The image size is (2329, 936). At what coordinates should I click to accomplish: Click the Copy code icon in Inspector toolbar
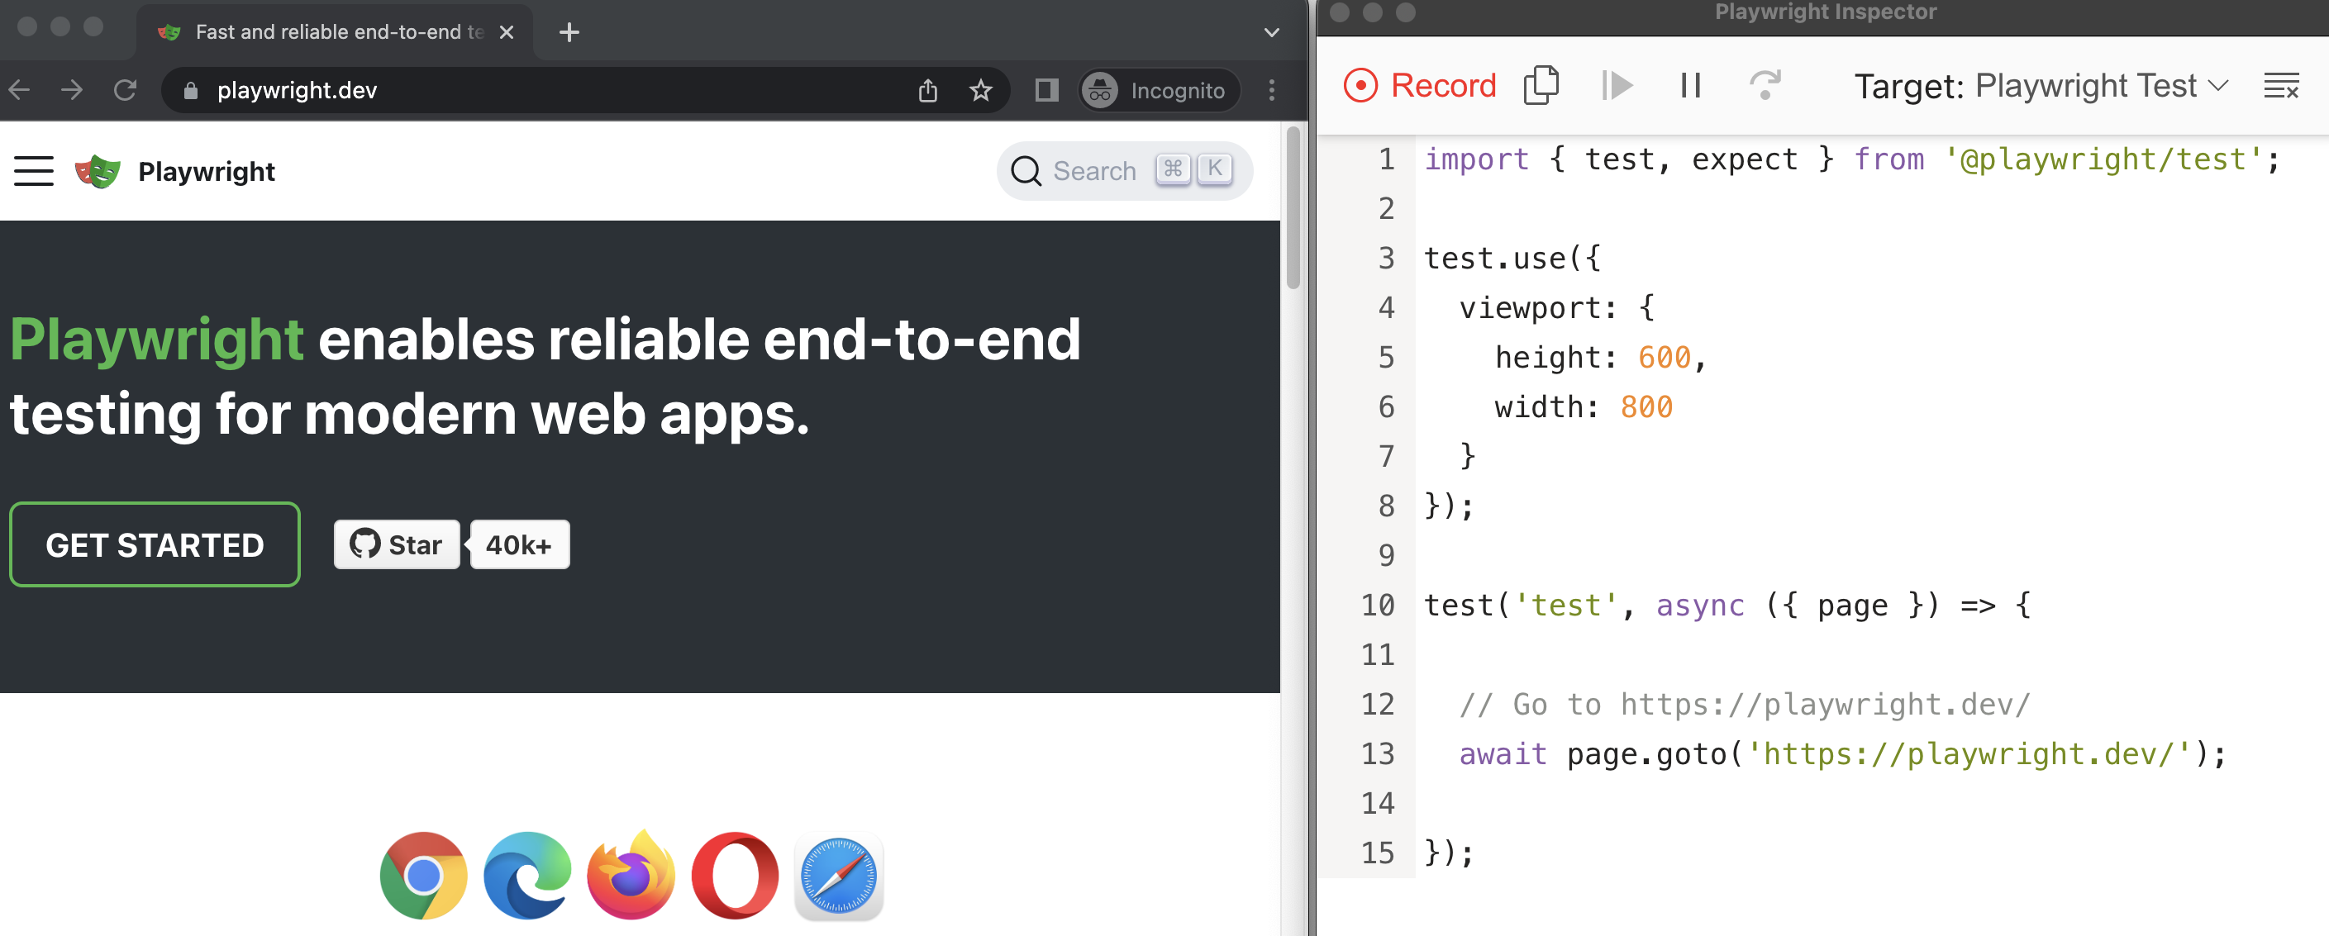pyautogui.click(x=1545, y=86)
